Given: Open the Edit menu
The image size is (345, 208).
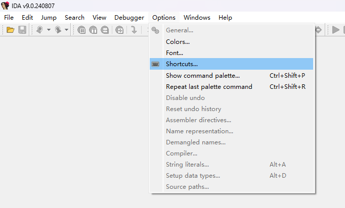Looking at the screenshot, I should (x=27, y=18).
